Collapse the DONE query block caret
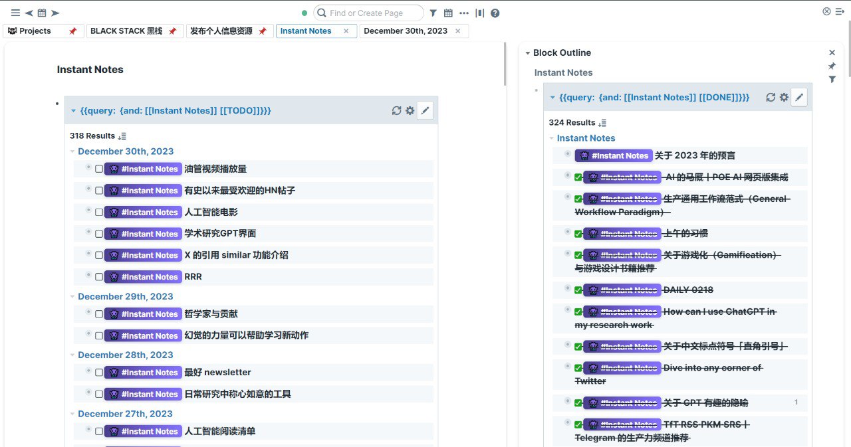 pyautogui.click(x=552, y=98)
